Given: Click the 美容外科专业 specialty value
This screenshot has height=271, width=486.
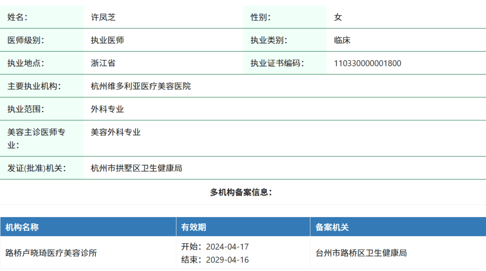Looking at the screenshot, I should [x=116, y=132].
